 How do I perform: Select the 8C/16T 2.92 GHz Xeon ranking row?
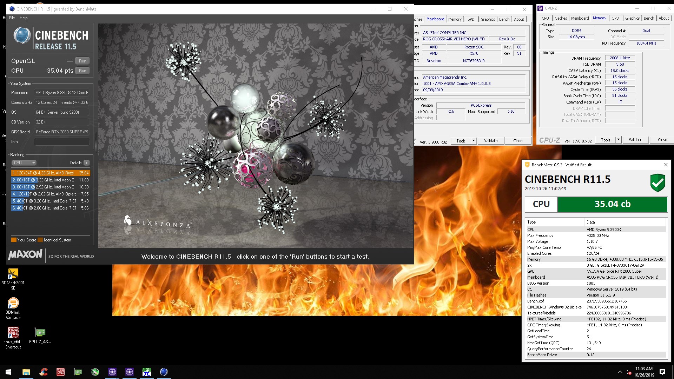pos(51,187)
